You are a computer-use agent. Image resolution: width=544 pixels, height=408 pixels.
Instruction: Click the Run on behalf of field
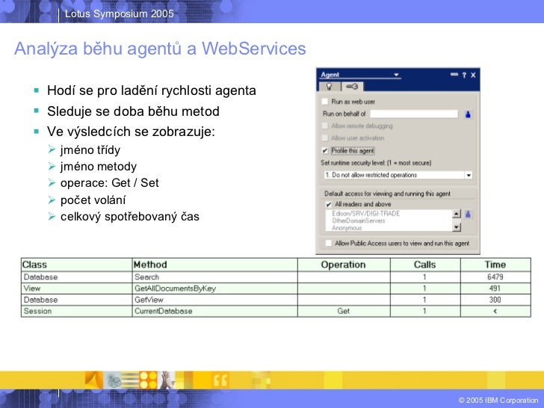414,114
